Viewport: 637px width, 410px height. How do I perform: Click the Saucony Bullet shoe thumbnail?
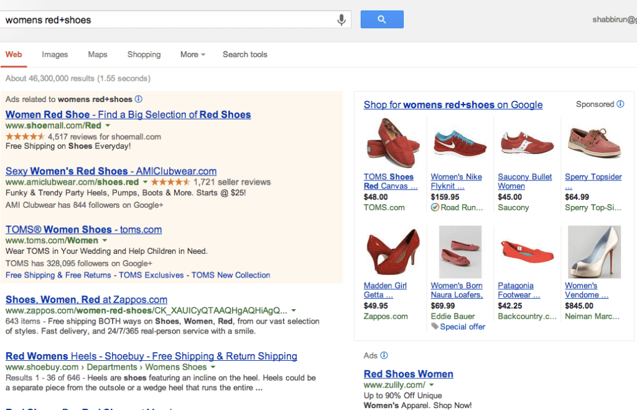[x=527, y=143]
